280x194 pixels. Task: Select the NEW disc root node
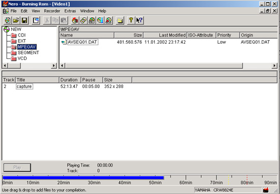click(16, 29)
